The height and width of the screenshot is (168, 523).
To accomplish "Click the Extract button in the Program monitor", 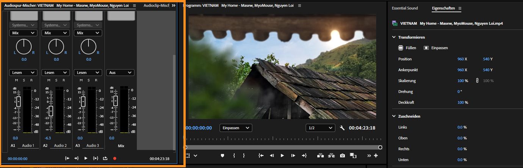I will [x=332, y=156].
